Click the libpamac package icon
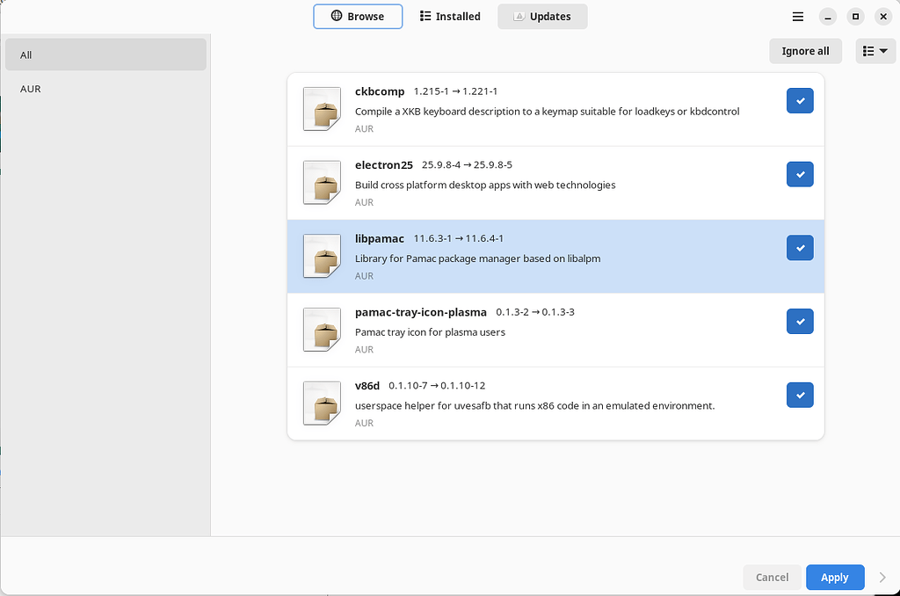This screenshot has width=900, height=596. tap(322, 257)
